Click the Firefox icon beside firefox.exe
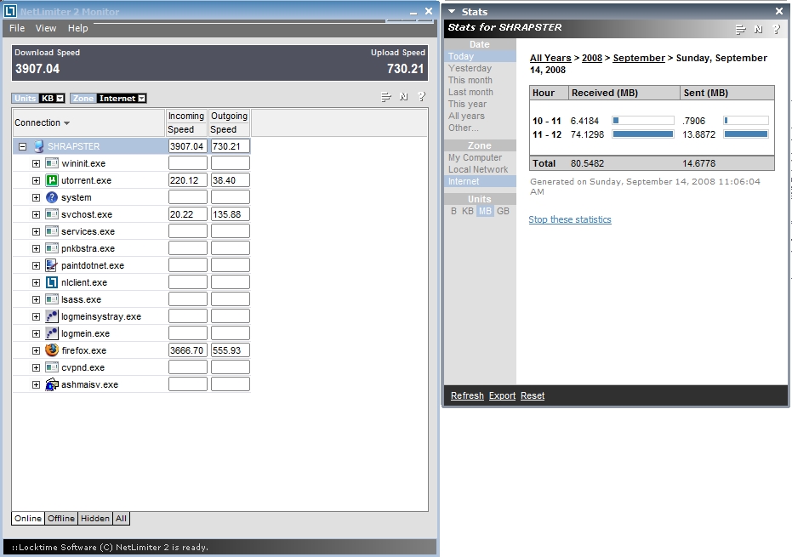The width and height of the screenshot is (792, 557). click(51, 350)
